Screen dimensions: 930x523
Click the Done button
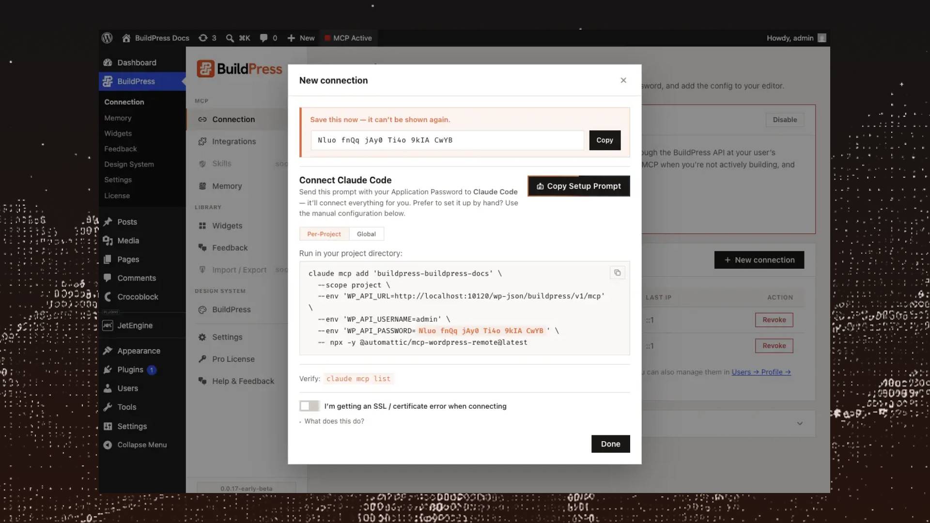pyautogui.click(x=610, y=444)
